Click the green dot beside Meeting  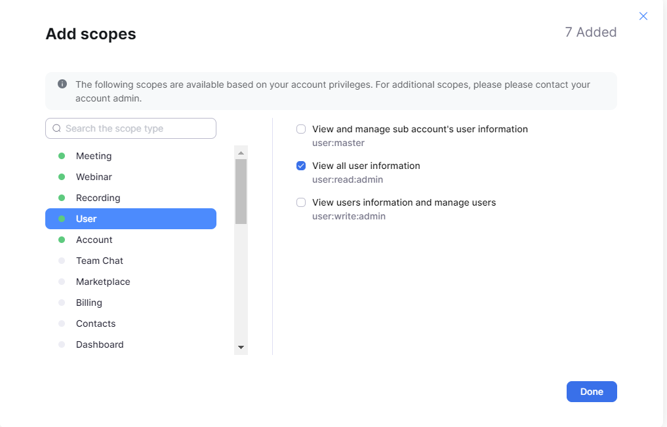click(x=62, y=156)
